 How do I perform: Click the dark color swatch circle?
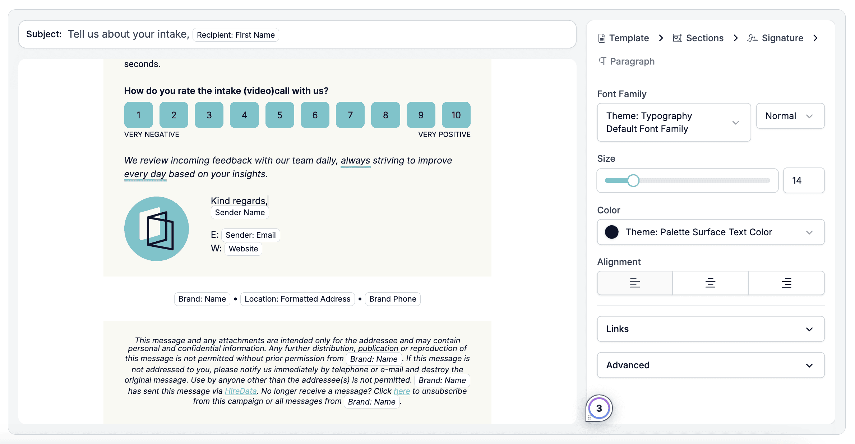pos(611,232)
